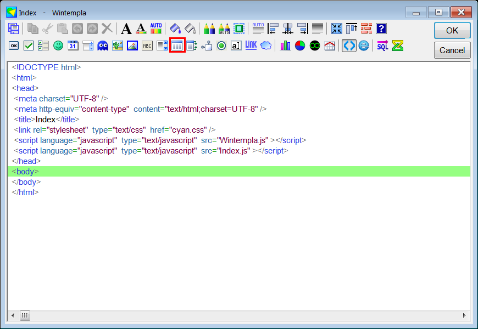The height and width of the screenshot is (329, 478).
Task: Click the delete X icon
Action: 107,29
